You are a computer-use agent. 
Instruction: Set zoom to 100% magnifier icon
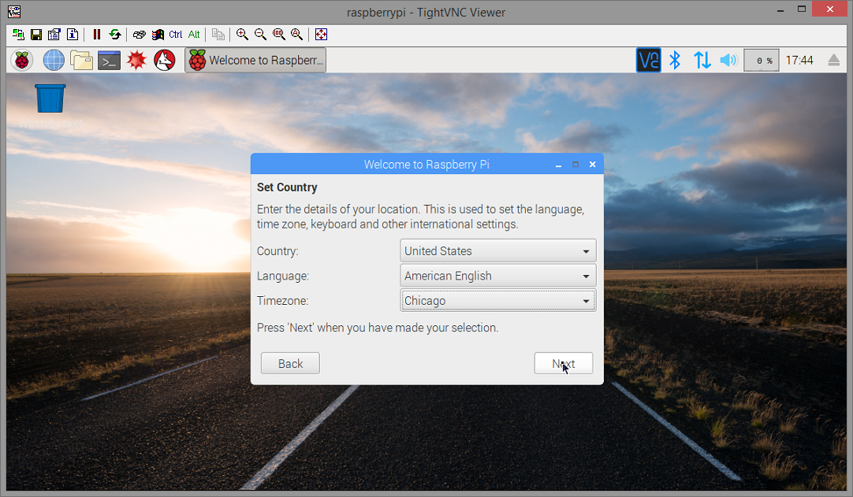click(x=279, y=35)
